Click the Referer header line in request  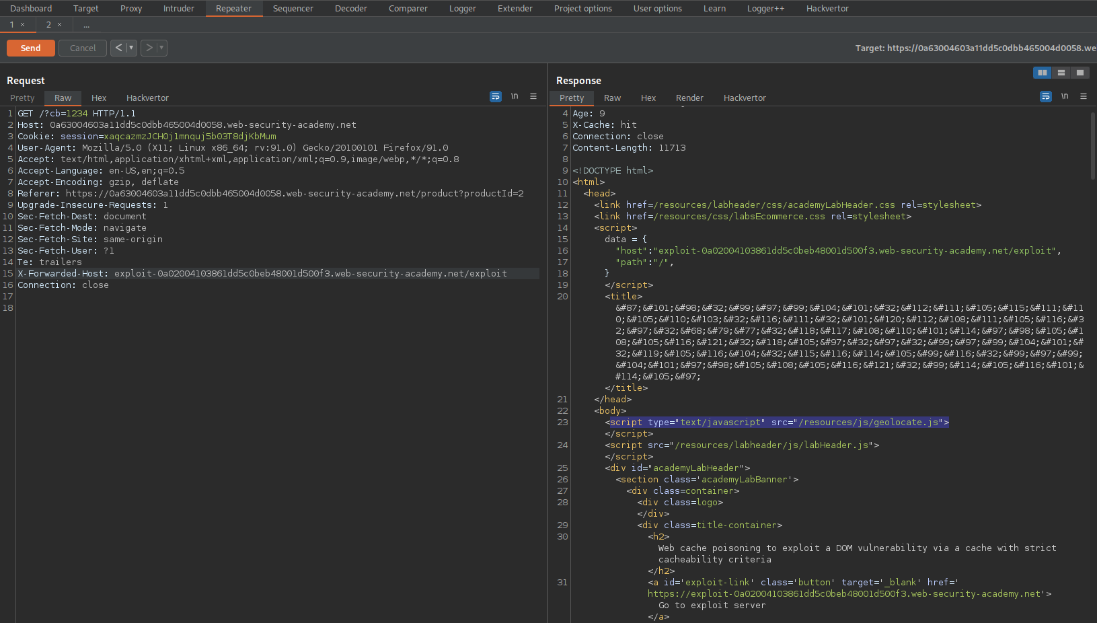click(270, 194)
